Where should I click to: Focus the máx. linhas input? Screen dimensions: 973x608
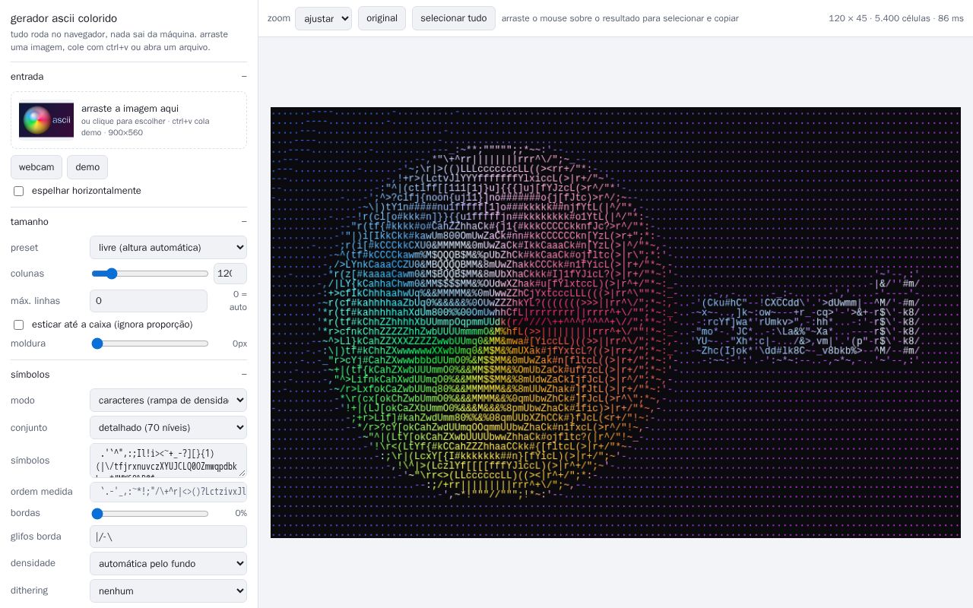[x=148, y=301]
